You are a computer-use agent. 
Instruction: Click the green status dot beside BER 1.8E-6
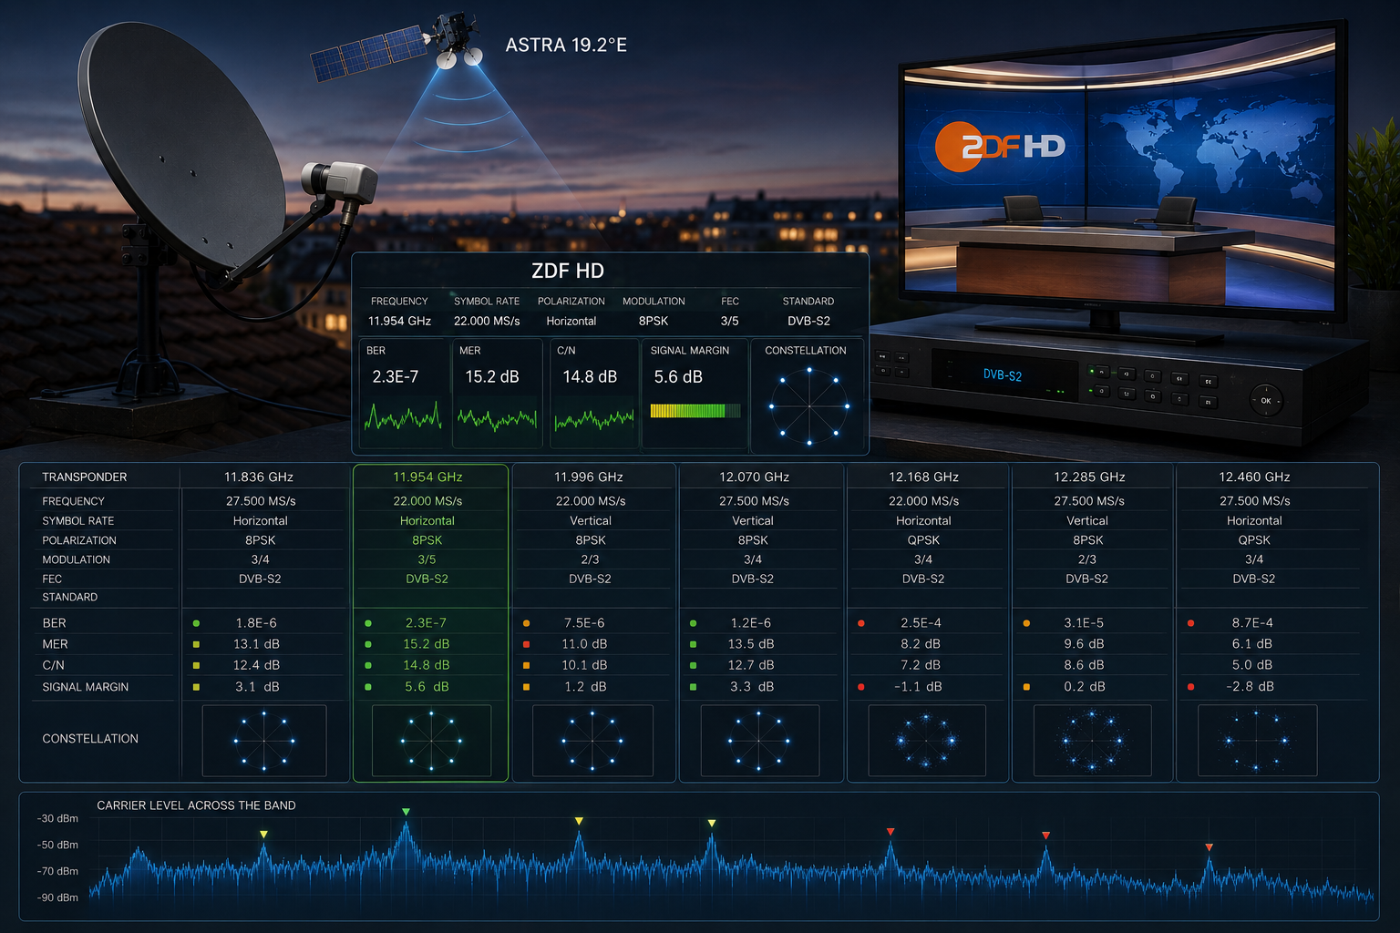click(196, 623)
